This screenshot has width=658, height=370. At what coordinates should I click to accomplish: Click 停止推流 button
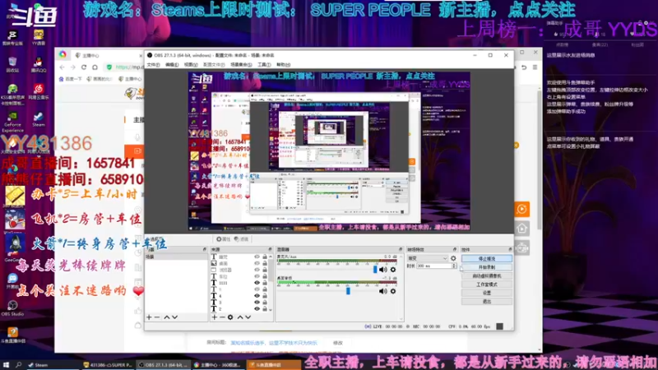pyautogui.click(x=487, y=259)
